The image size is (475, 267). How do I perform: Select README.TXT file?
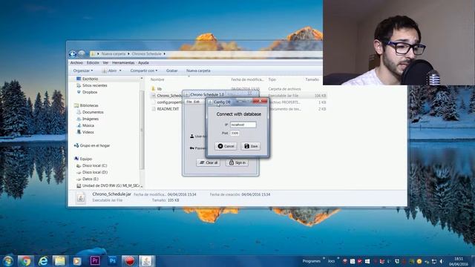click(x=165, y=109)
